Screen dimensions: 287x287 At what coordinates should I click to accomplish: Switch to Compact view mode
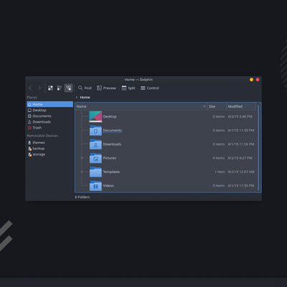(x=60, y=88)
